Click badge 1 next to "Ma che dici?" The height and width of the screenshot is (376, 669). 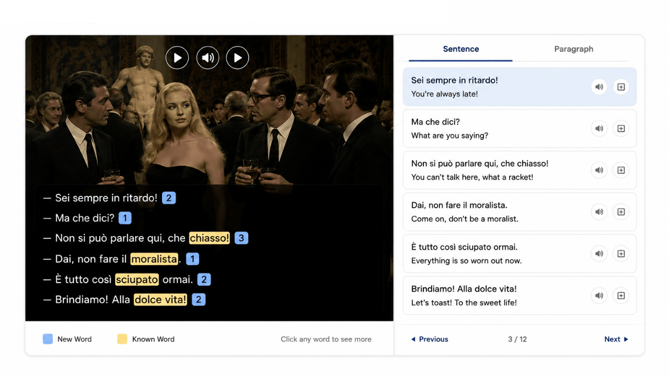pos(125,218)
